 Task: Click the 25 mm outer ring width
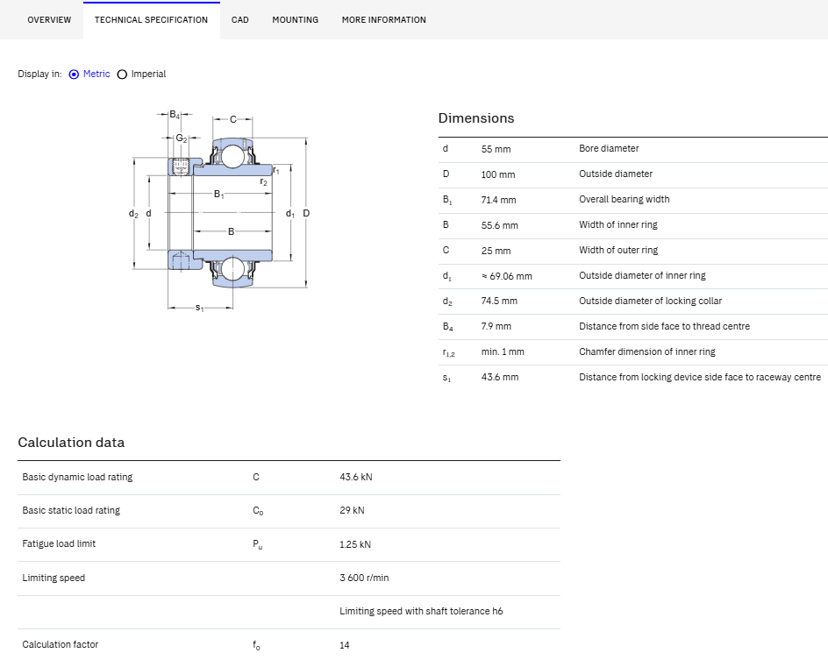tap(496, 251)
